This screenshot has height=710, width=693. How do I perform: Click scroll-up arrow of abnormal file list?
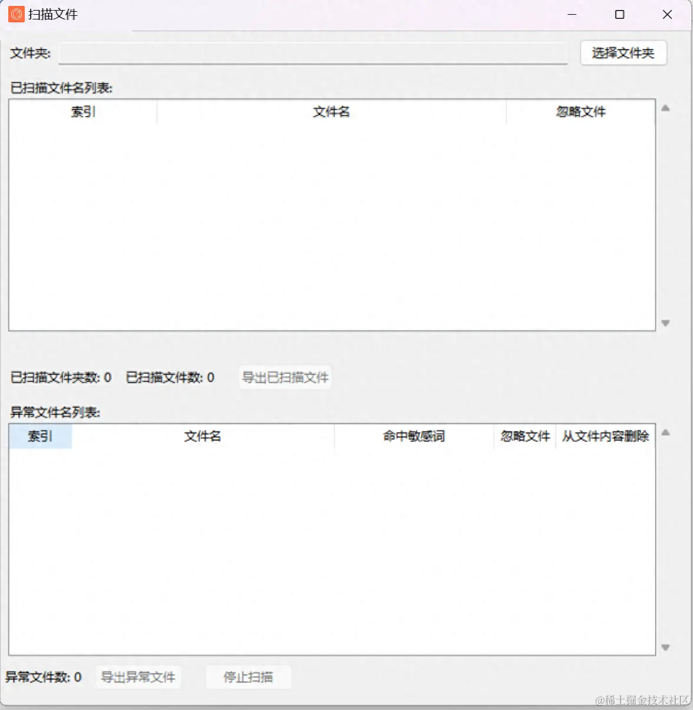665,433
